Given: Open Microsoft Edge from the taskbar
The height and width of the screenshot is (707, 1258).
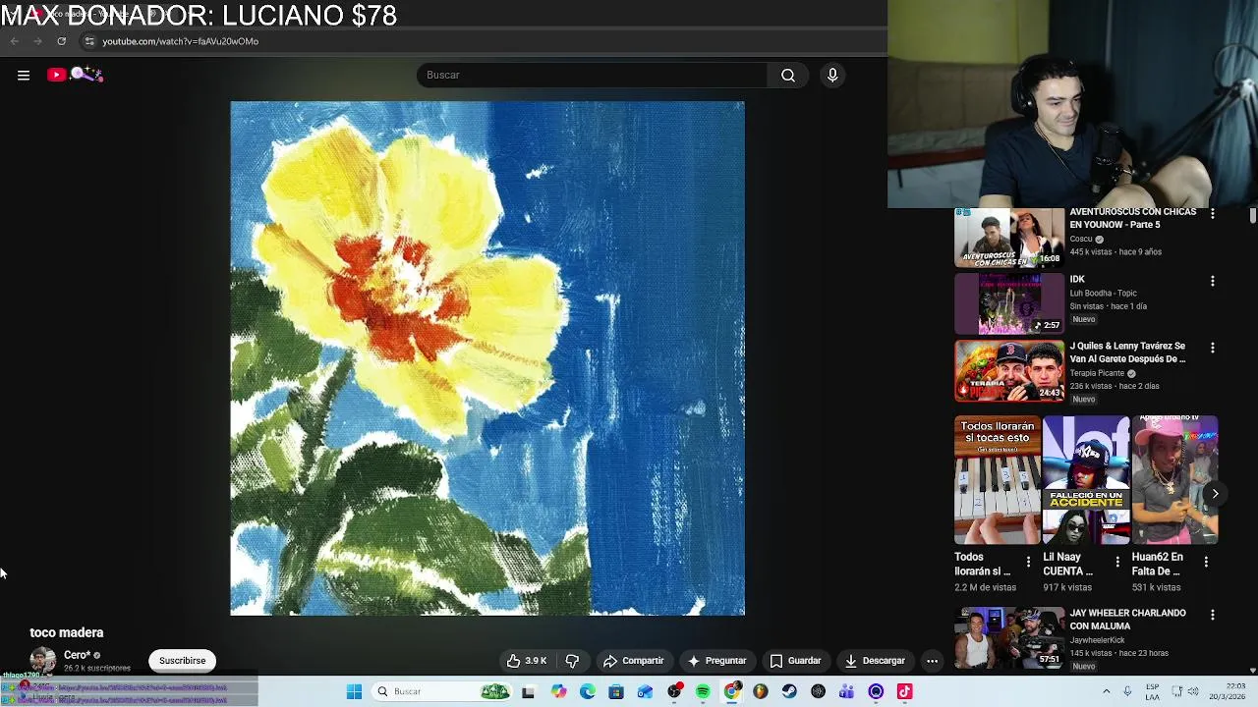Looking at the screenshot, I should 587,692.
